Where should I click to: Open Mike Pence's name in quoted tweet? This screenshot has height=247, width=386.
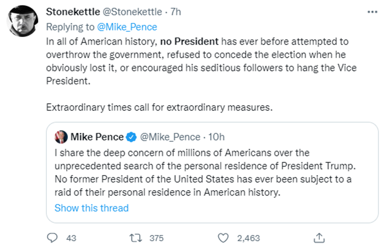[96, 136]
